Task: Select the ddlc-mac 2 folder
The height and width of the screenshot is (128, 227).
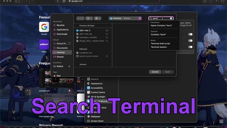Action: point(85,30)
